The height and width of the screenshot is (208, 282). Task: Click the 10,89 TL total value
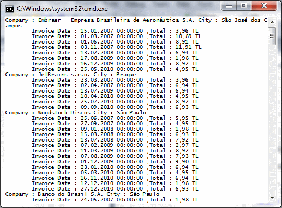tap(188, 36)
